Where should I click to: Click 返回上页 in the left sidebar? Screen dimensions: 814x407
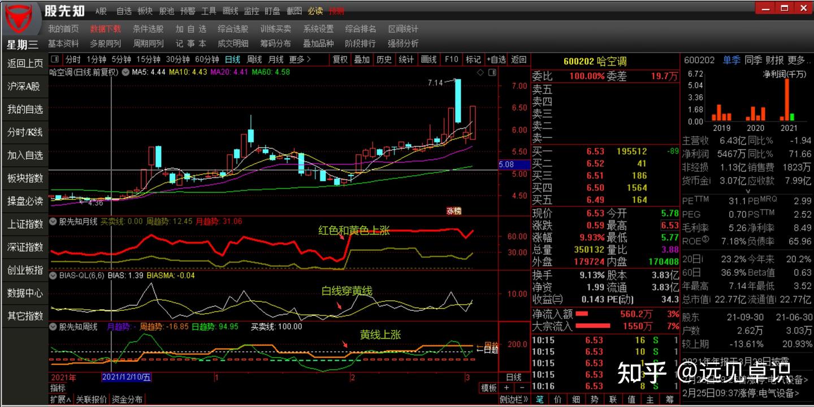25,64
